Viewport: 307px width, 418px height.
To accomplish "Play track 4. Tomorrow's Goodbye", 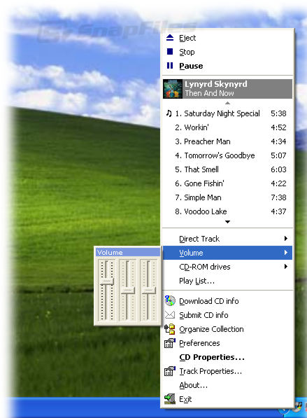I will click(228, 155).
